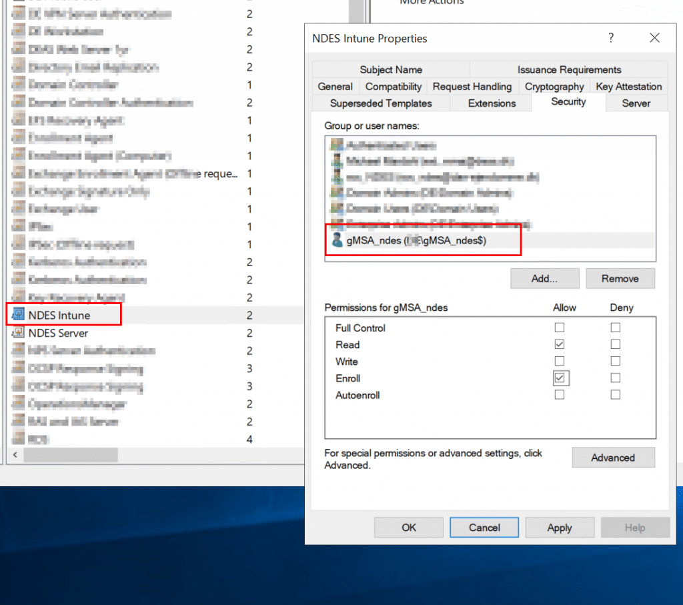Click the Apply button
The height and width of the screenshot is (605, 683).
559,528
